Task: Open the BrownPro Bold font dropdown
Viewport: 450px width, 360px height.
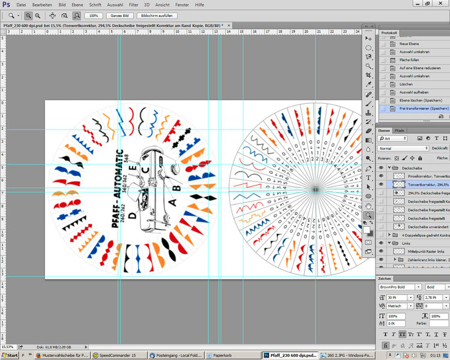Action: [x=419, y=287]
